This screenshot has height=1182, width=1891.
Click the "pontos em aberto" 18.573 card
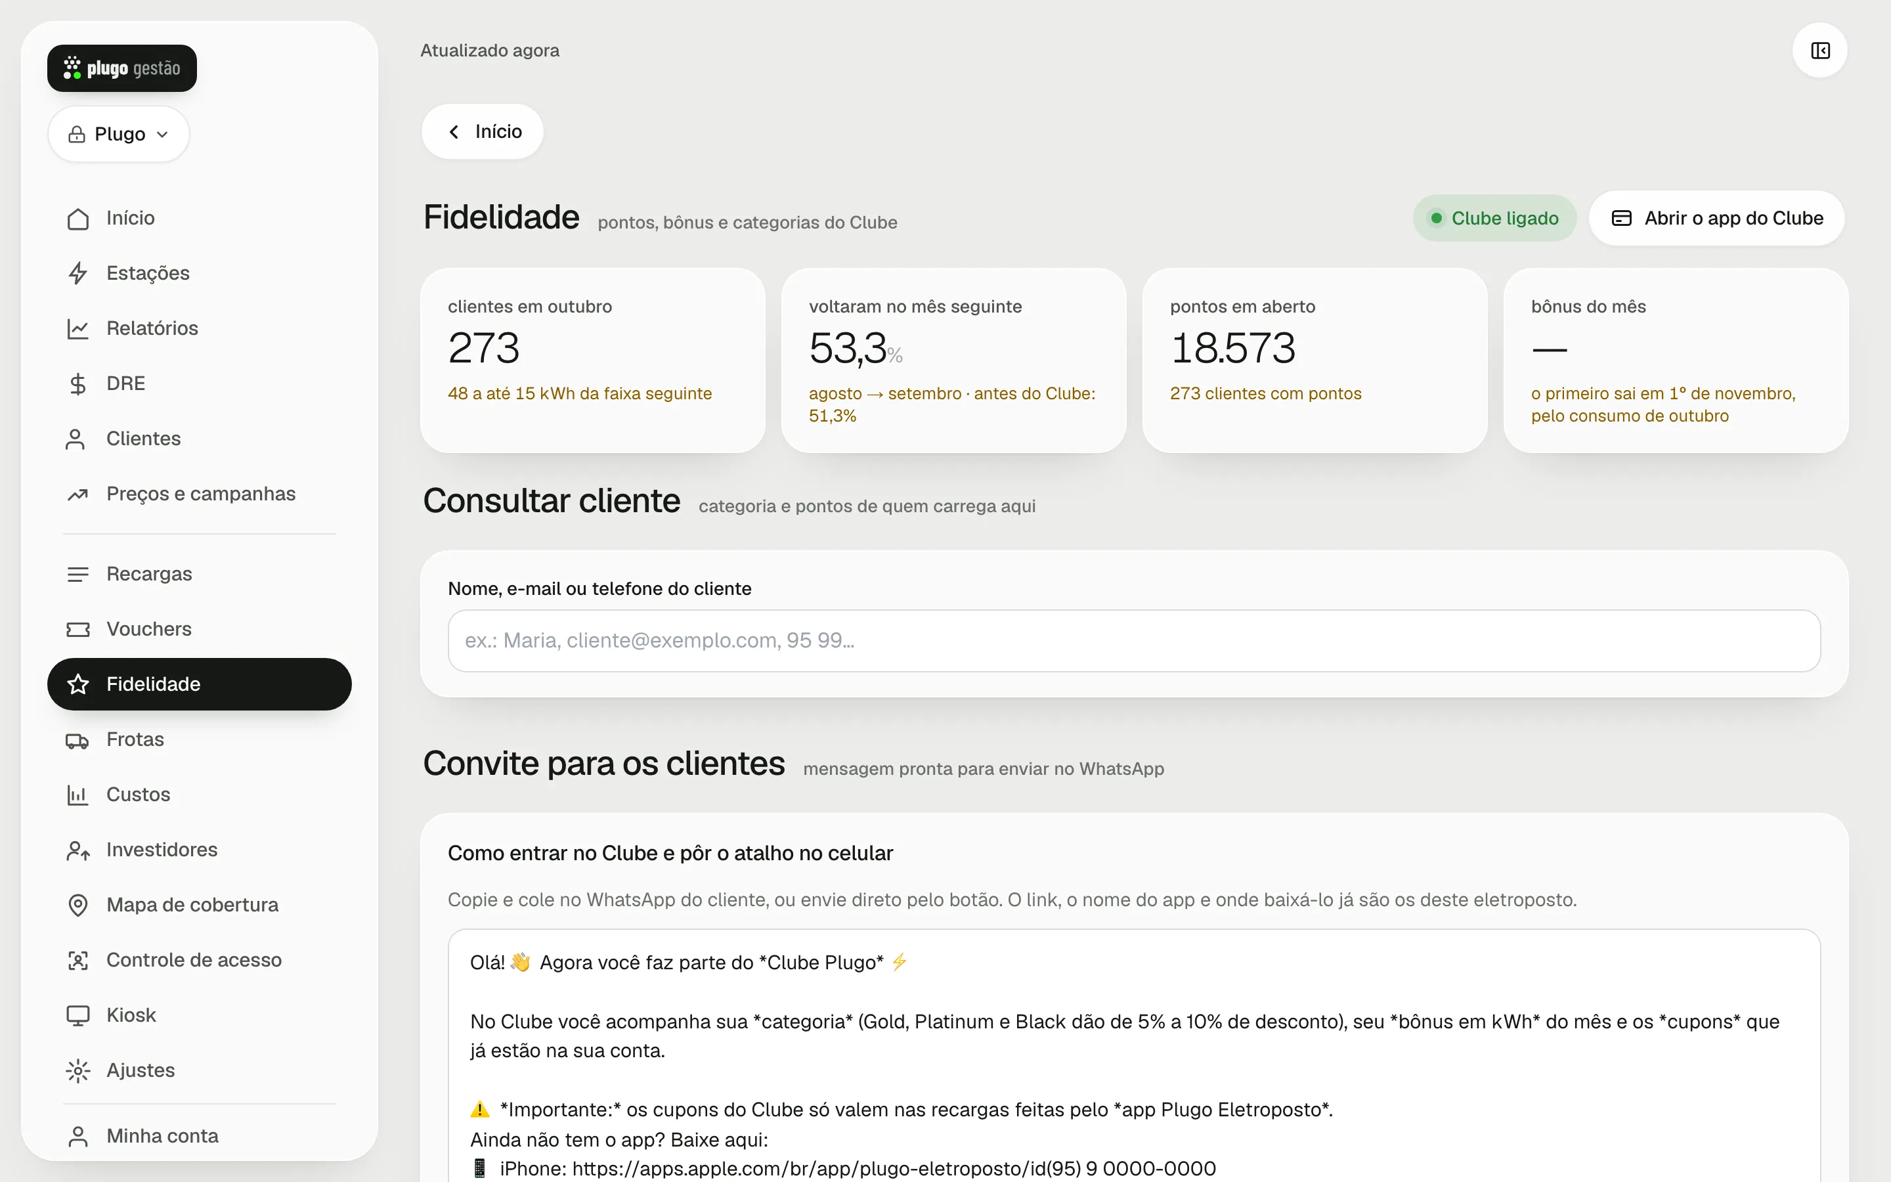[1315, 361]
